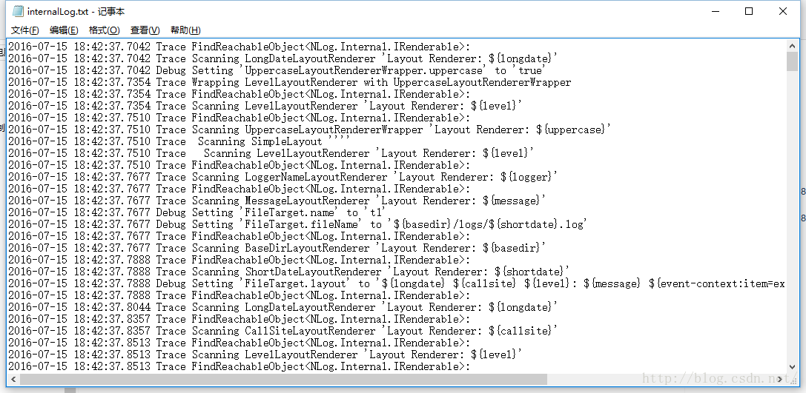Click '${event-context:item=ex' at line end
Viewport: 806px width, 393px height.
click(717, 283)
